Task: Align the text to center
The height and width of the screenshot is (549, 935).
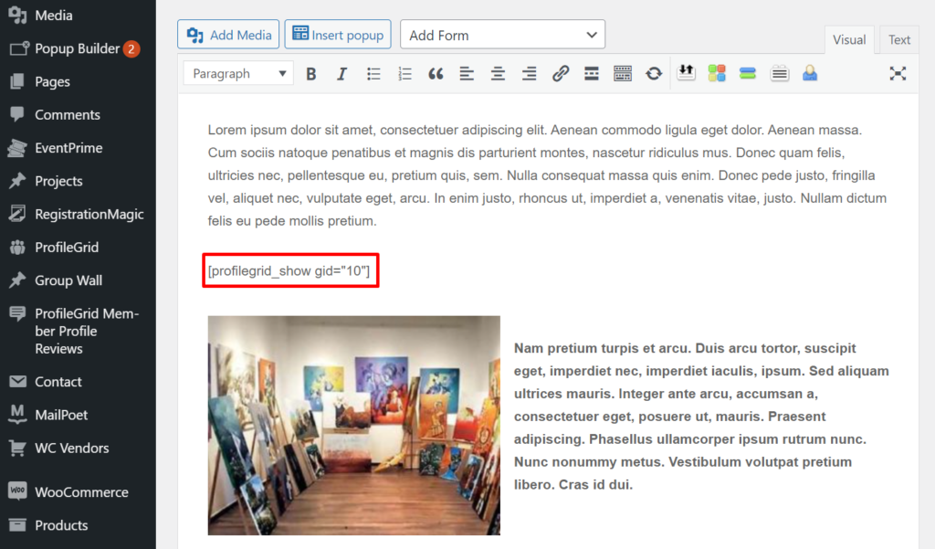Action: [498, 74]
